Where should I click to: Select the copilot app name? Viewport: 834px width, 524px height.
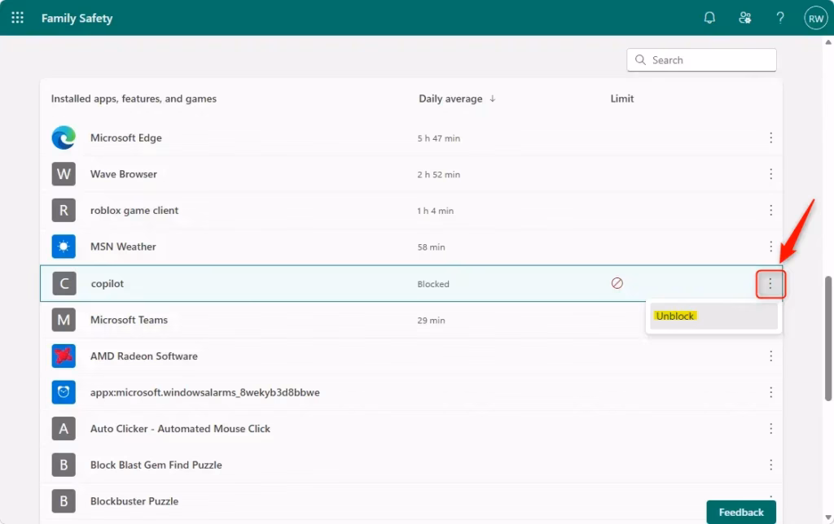point(107,284)
